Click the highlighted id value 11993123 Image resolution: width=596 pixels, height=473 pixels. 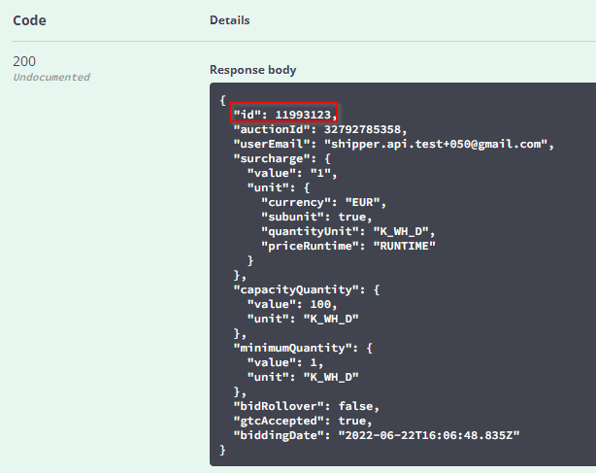(303, 114)
